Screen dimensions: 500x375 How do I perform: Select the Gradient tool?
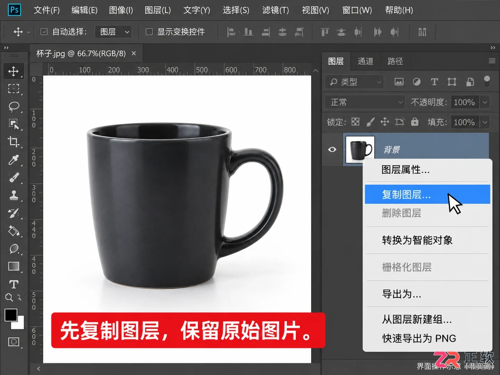pos(14,266)
